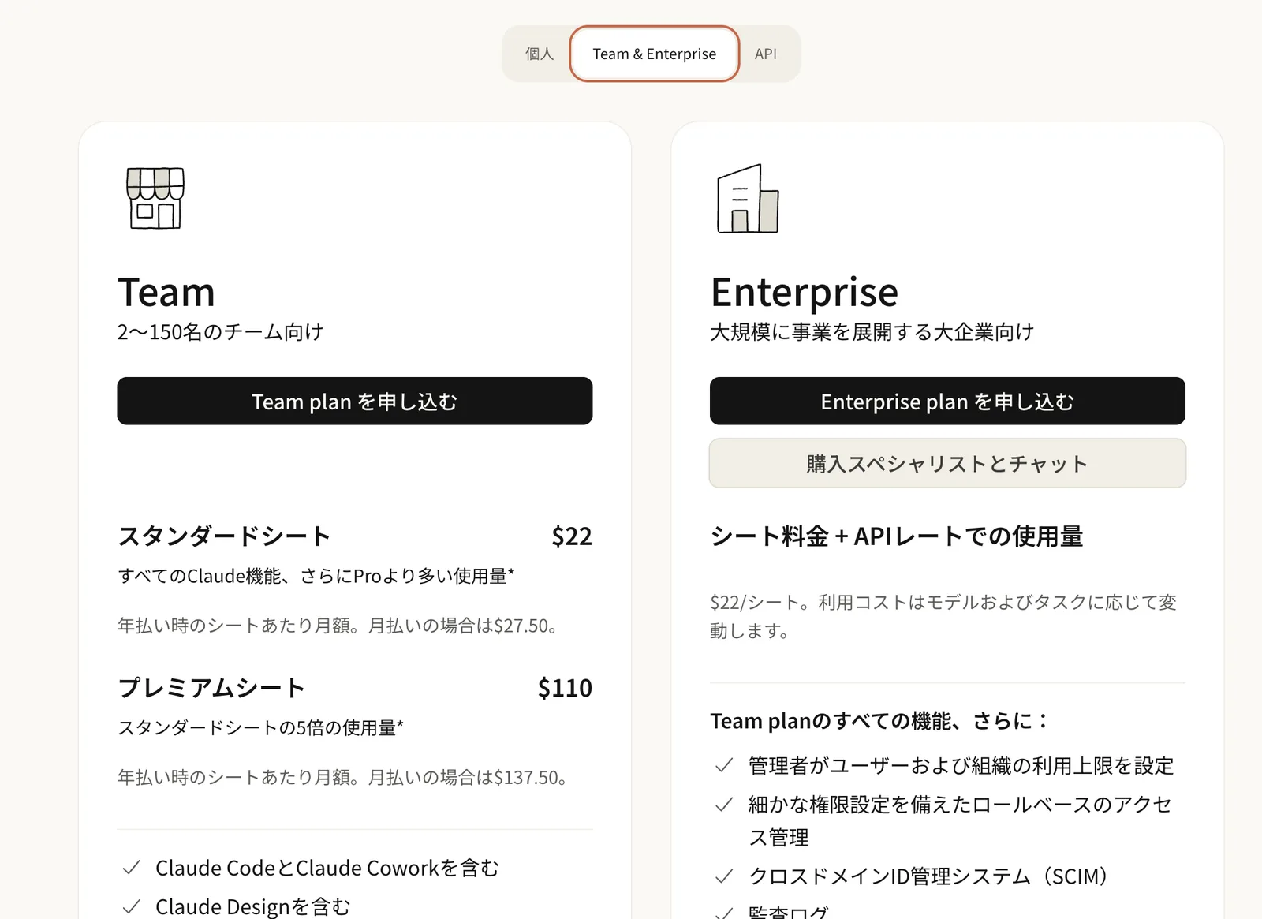Click checkmark beside クロスドメインID管理システム
This screenshot has height=919, width=1262.
[x=724, y=876]
